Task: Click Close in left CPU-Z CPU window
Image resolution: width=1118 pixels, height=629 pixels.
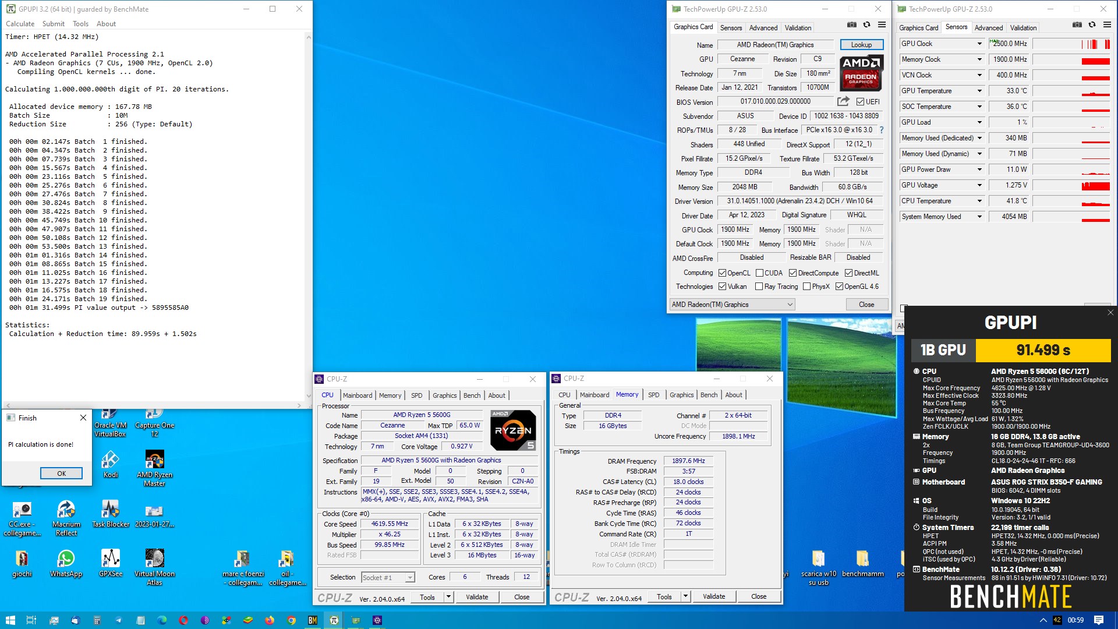Action: (522, 597)
